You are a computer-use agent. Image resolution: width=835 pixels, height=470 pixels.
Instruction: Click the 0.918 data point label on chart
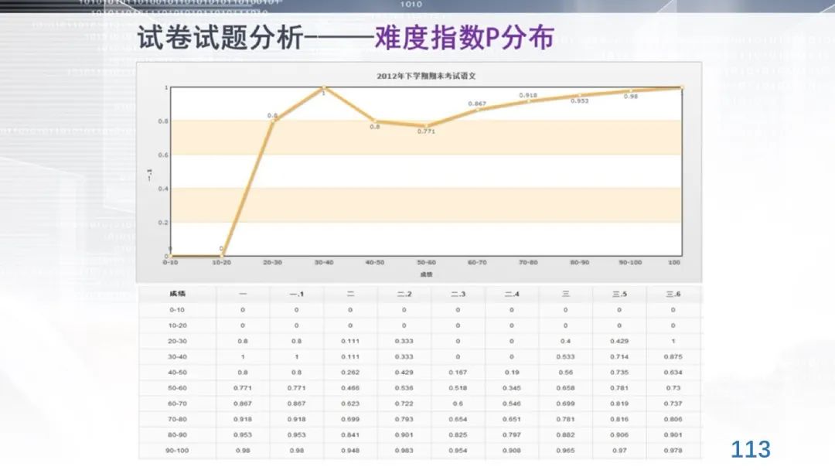pyautogui.click(x=528, y=95)
